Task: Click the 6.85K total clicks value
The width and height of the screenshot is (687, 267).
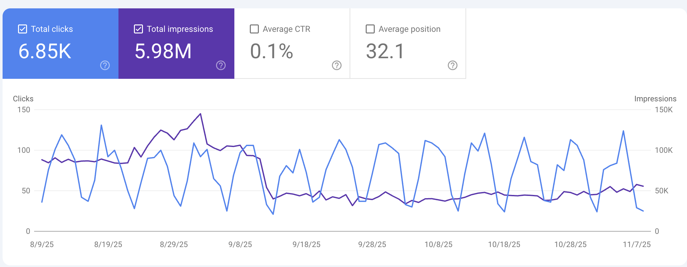Action: click(x=45, y=51)
